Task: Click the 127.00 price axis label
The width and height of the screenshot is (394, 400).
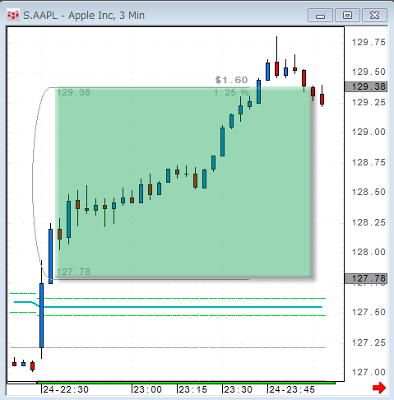Action: 369,372
